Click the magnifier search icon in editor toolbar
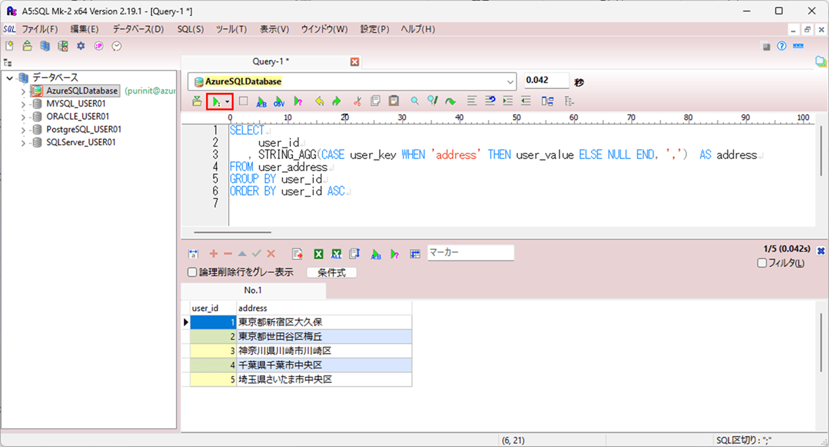 (414, 102)
